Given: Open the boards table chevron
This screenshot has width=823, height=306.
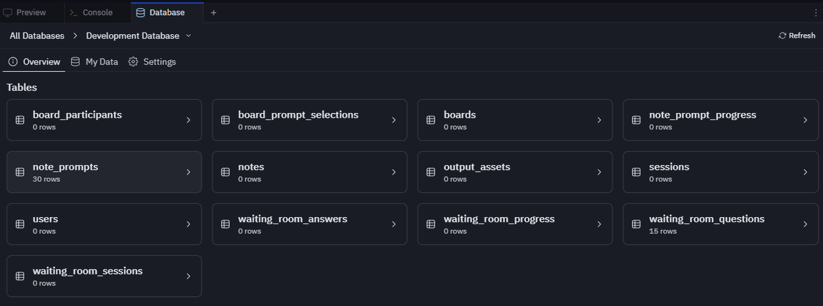Looking at the screenshot, I should click(x=599, y=120).
